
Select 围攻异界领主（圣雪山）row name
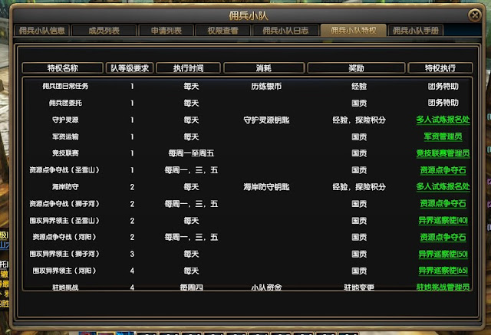tap(64, 221)
